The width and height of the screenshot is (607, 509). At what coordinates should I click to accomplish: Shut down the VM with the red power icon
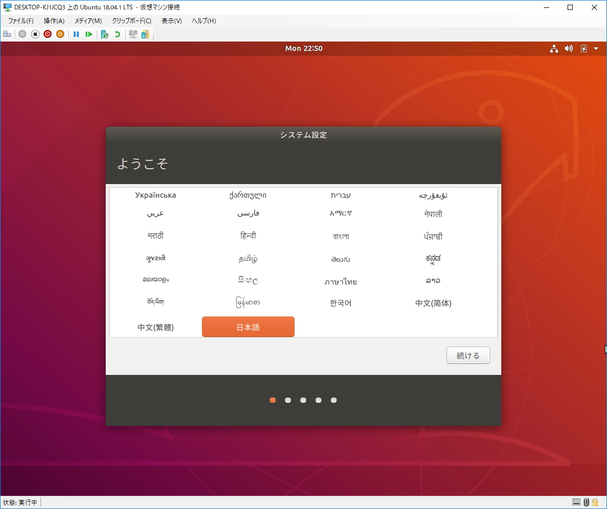[x=48, y=34]
